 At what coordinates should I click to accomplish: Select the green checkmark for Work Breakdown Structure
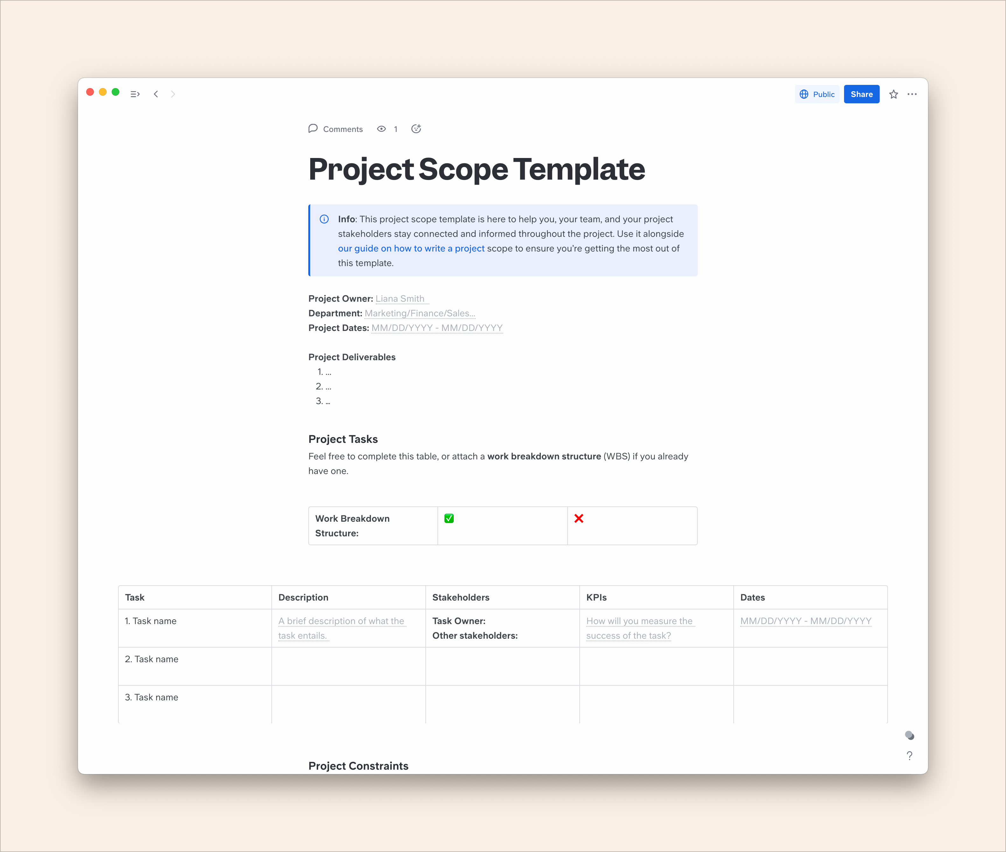pos(449,518)
